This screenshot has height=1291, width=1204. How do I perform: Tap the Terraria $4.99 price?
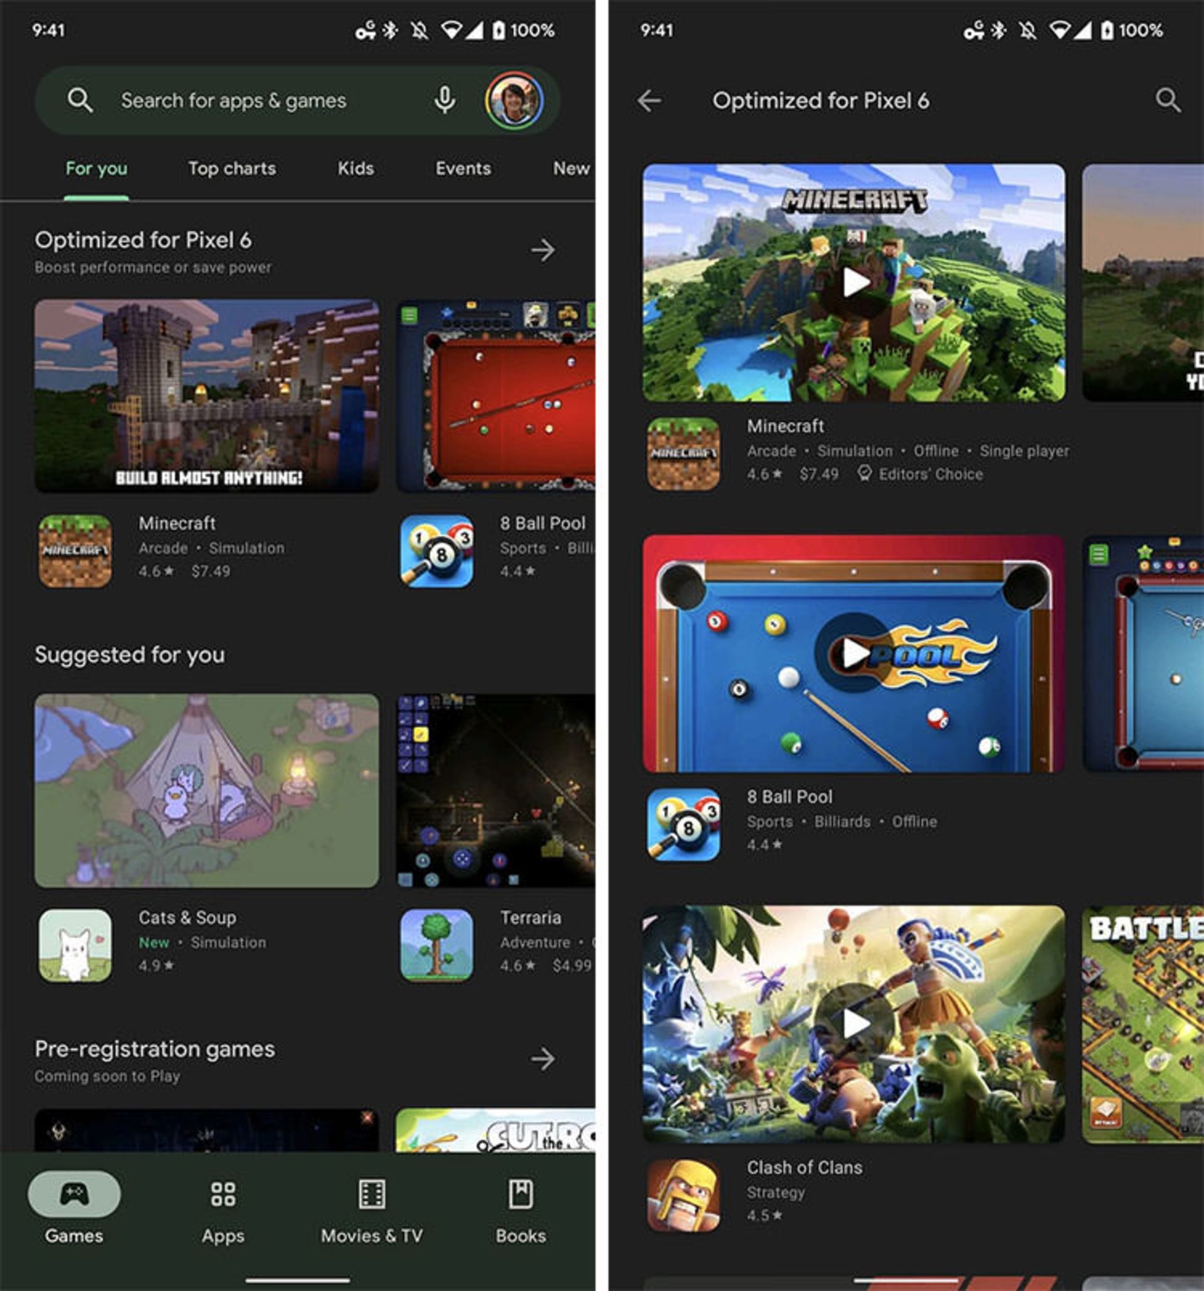coord(572,965)
